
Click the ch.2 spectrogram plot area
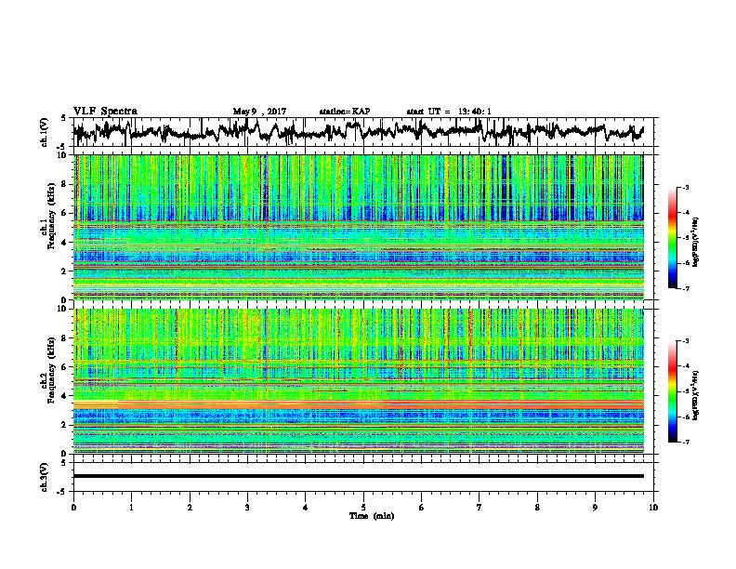[x=359, y=381]
